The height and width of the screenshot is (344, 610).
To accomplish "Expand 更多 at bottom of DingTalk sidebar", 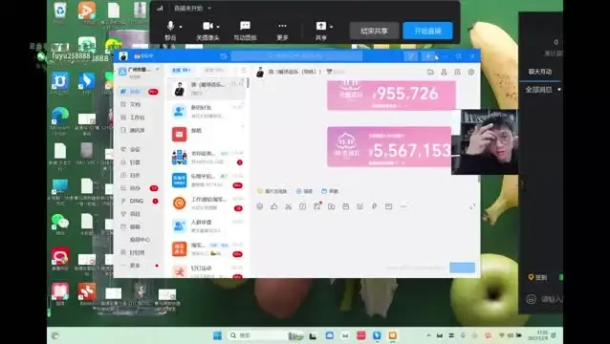I will (135, 266).
